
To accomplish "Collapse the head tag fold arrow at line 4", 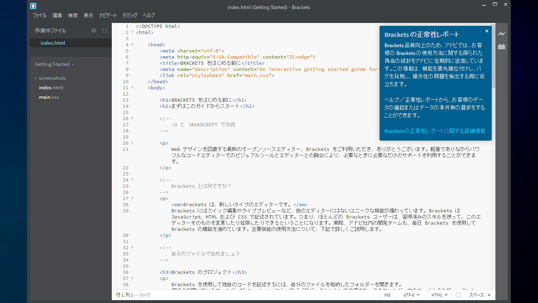I will [x=132, y=45].
